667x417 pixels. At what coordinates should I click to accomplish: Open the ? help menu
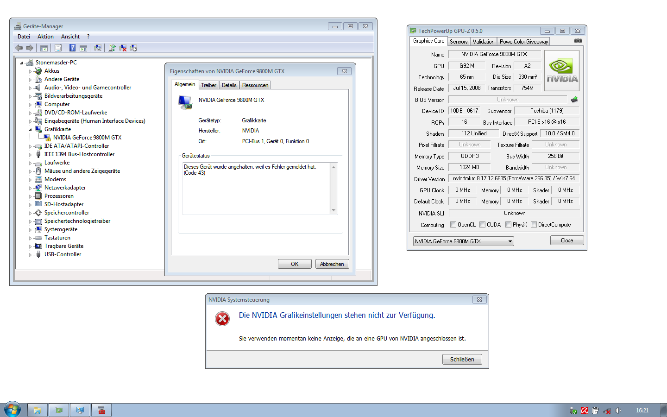pyautogui.click(x=88, y=37)
